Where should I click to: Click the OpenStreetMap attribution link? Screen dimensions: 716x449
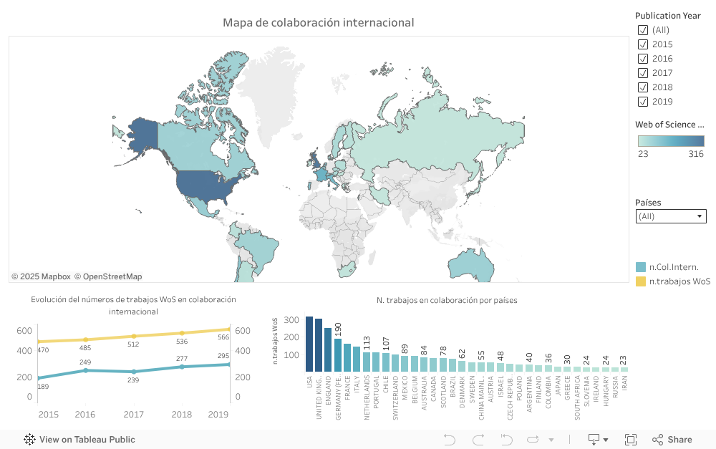click(x=112, y=276)
